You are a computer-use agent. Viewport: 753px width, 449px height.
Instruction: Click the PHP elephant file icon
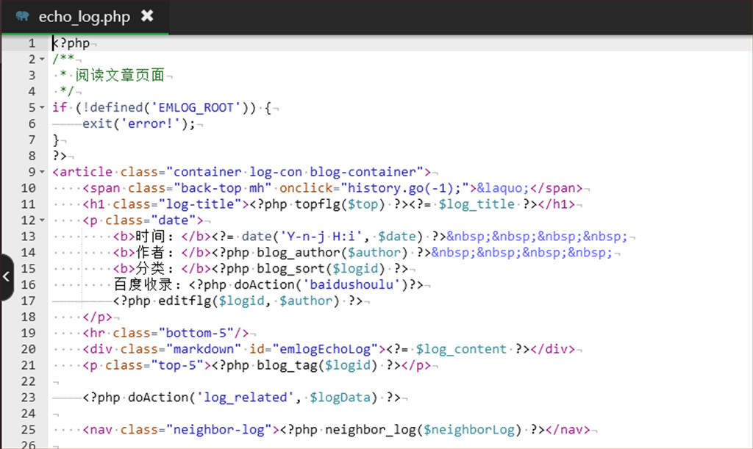click(x=22, y=16)
